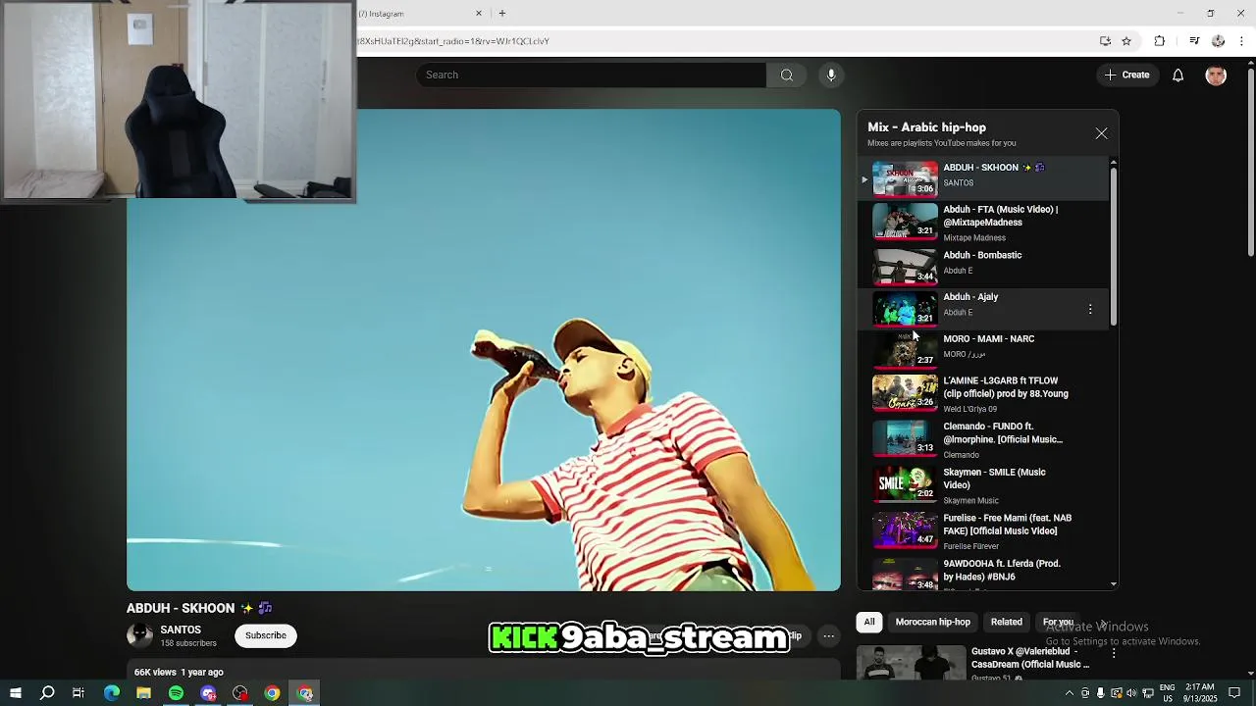The image size is (1256, 706).
Task: Open network icon in system tray
Action: (x=1146, y=693)
